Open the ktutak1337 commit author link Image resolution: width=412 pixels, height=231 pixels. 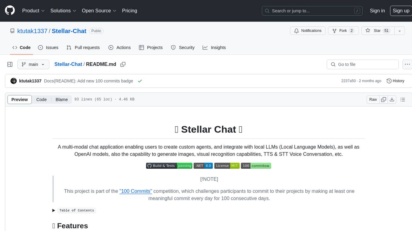(30, 81)
